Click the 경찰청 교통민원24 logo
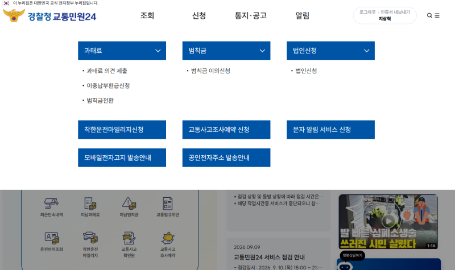The height and width of the screenshot is (270, 455). point(49,16)
